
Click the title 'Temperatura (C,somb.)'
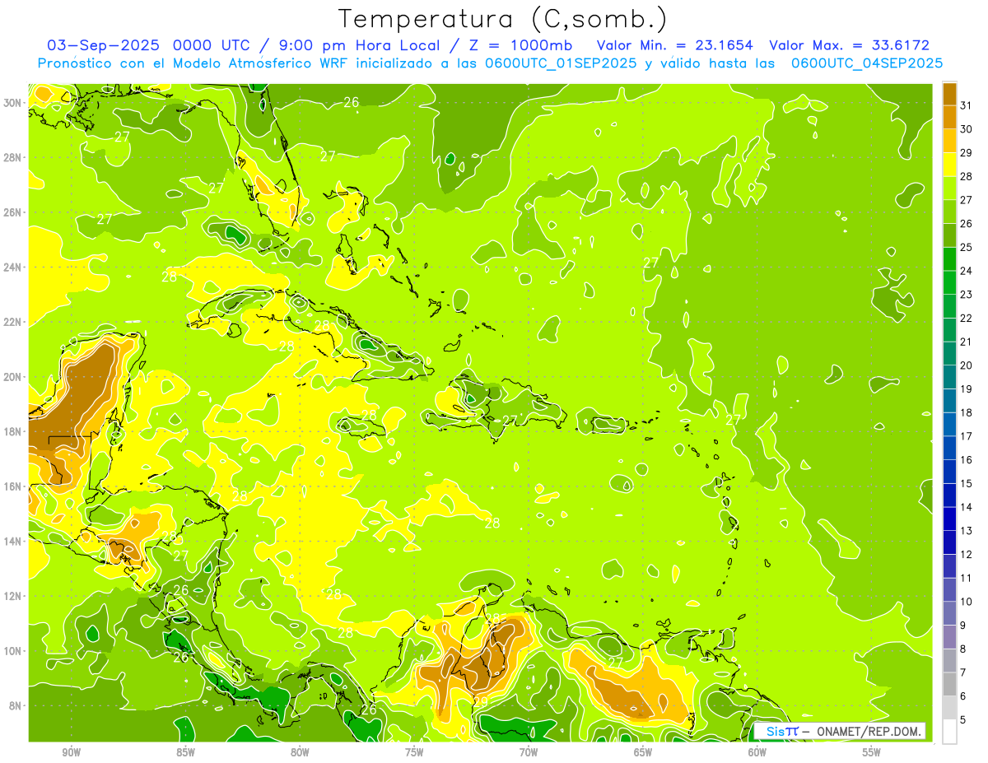coord(502,20)
